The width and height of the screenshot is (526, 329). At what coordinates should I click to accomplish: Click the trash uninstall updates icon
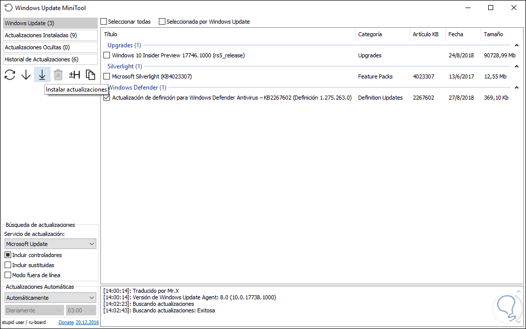(x=58, y=74)
